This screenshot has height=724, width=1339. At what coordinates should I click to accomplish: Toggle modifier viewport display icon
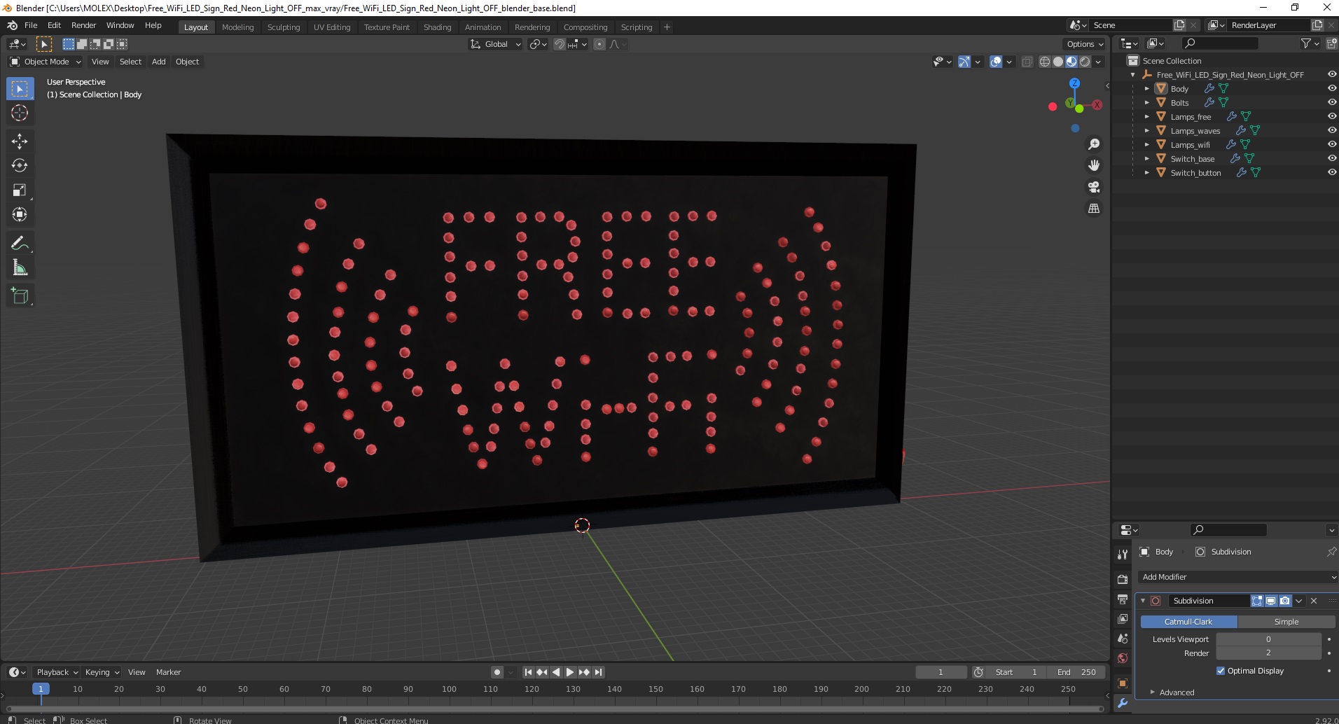(1271, 601)
